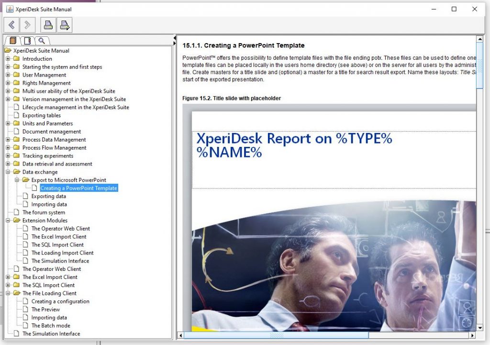Screen dimensions: 490x345
Task: Select the XperiDesk Suite Manual root item
Action: (x=41, y=51)
